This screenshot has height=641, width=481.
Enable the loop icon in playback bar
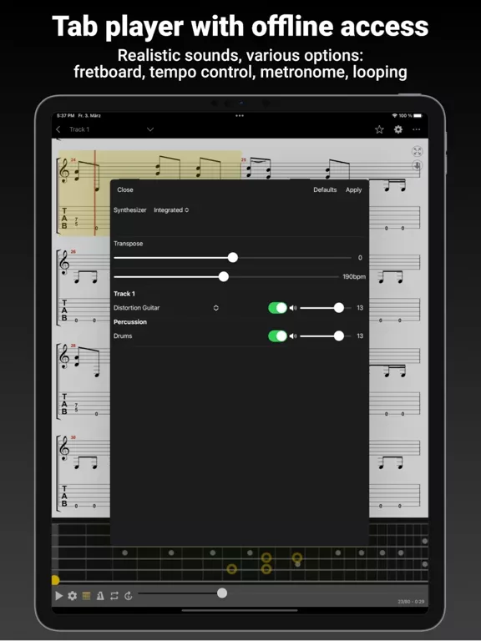(114, 596)
